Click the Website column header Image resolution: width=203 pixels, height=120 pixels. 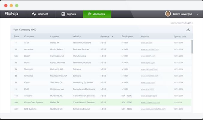click(x=145, y=36)
